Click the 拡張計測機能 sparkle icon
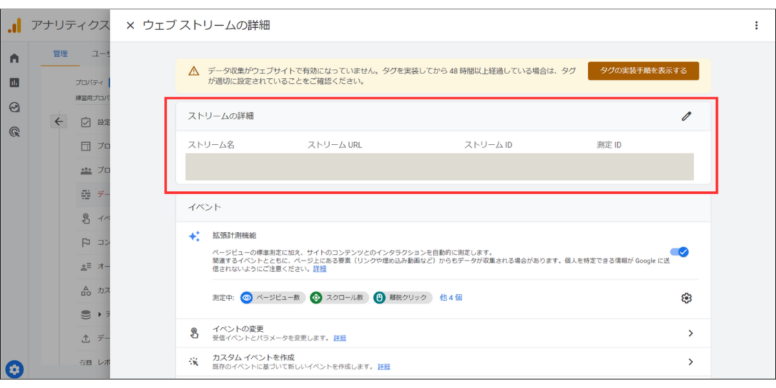Screen dimensions: 776x388 tap(193, 237)
